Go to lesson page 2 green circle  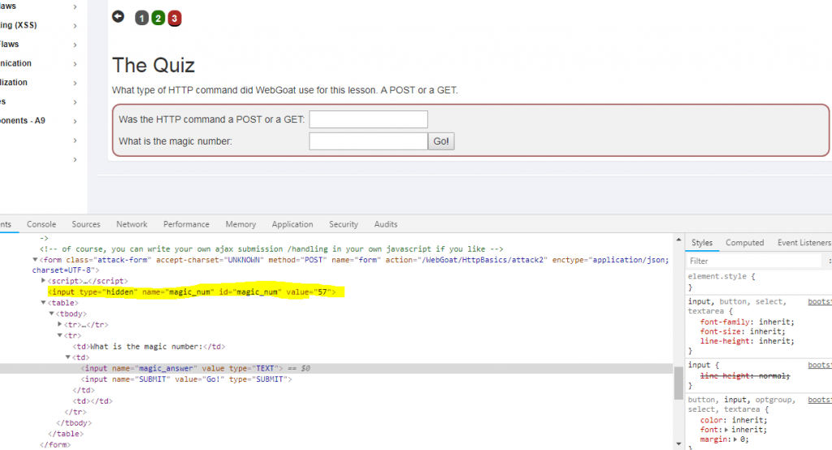point(158,19)
